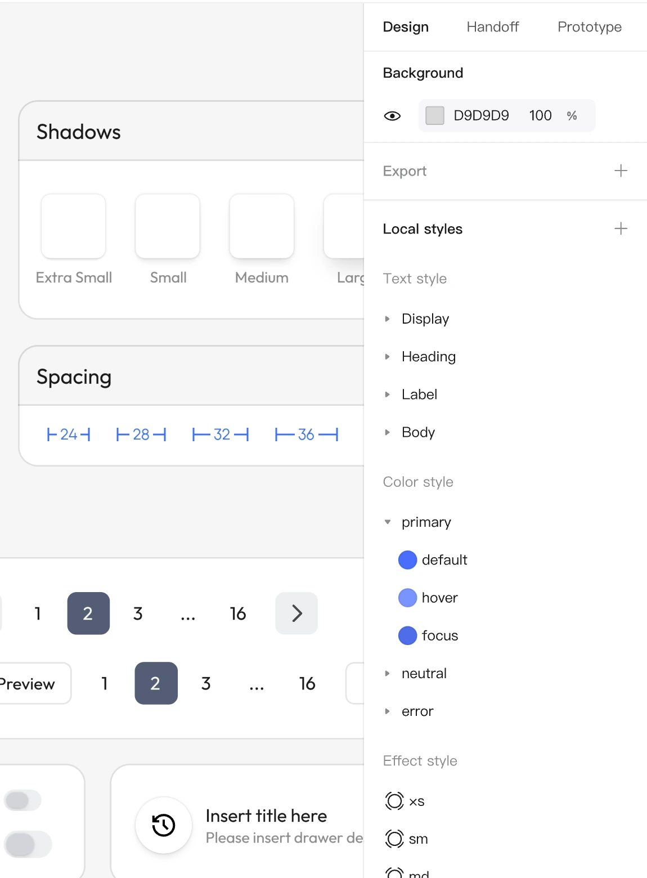
Task: Select the 28 spacing marker
Action: tap(141, 434)
